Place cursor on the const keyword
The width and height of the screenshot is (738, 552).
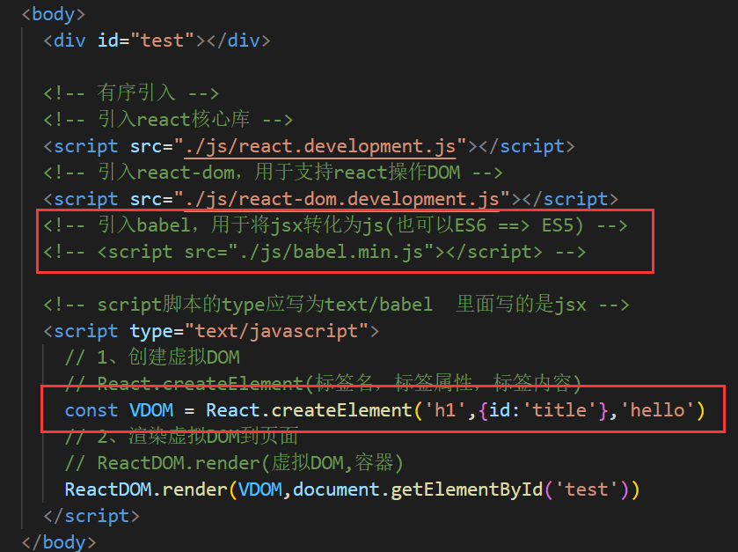point(91,410)
